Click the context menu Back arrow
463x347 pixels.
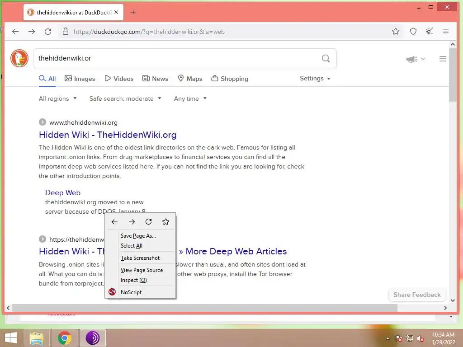click(x=114, y=221)
